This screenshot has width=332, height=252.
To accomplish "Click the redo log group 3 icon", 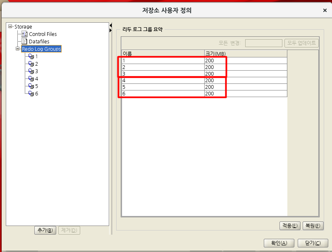I will click(x=31, y=71).
